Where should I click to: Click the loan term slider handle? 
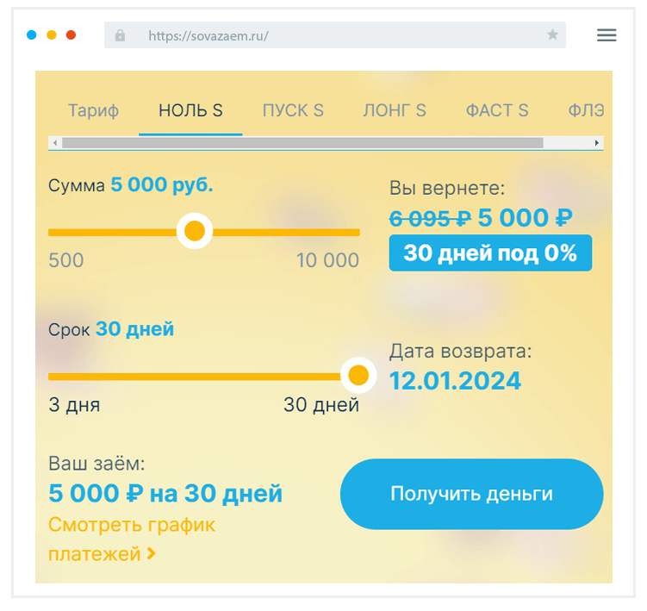pos(358,376)
